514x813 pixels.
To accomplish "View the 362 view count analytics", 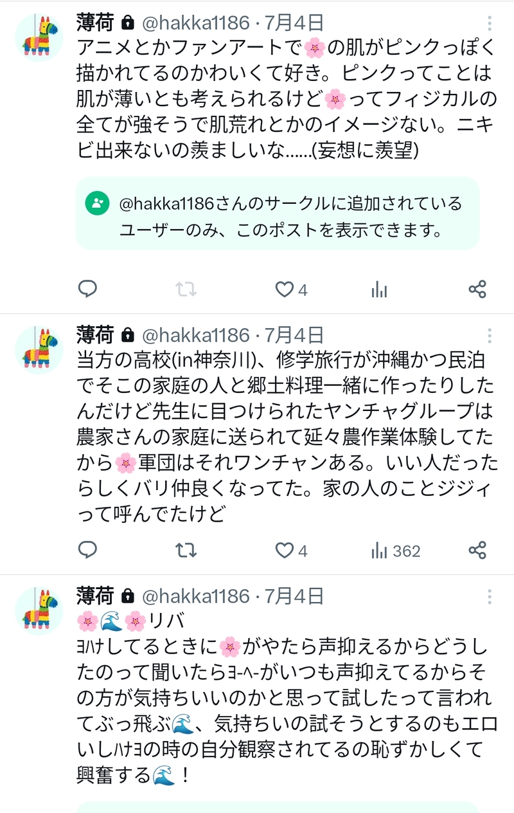I will [x=396, y=551].
